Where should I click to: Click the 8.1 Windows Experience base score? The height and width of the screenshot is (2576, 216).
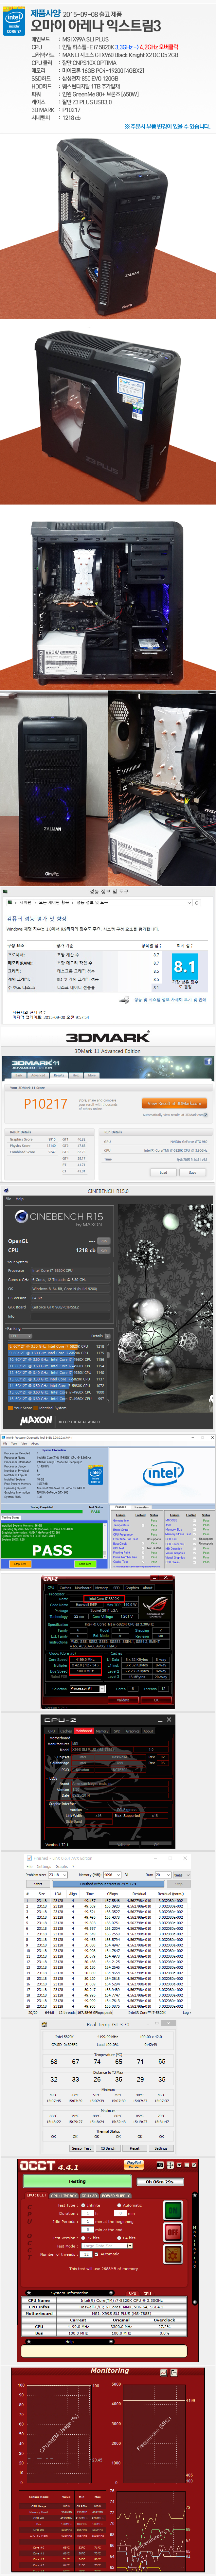(185, 967)
